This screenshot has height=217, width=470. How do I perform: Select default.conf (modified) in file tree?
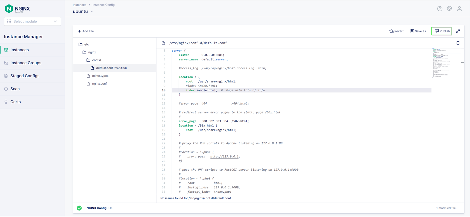point(115,68)
